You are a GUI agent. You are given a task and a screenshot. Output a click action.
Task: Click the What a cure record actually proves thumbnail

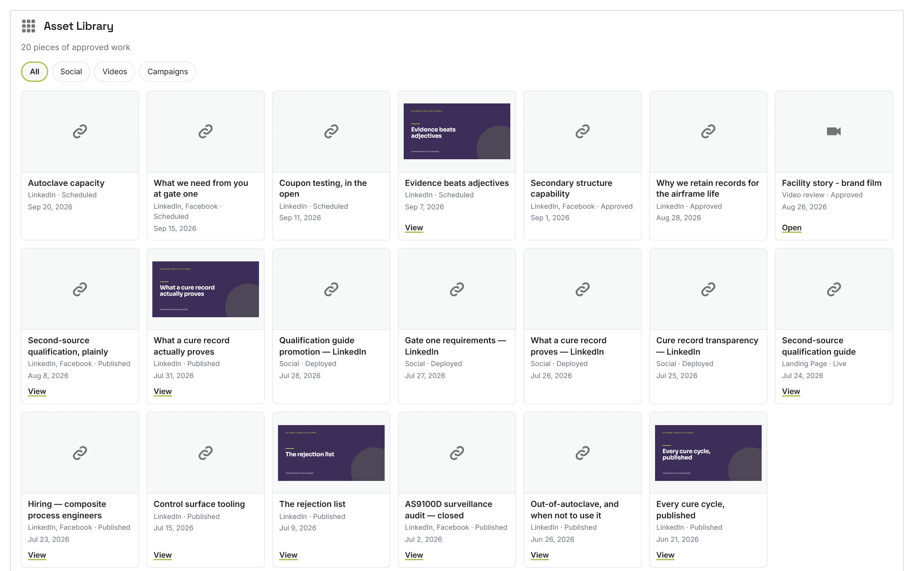click(205, 289)
